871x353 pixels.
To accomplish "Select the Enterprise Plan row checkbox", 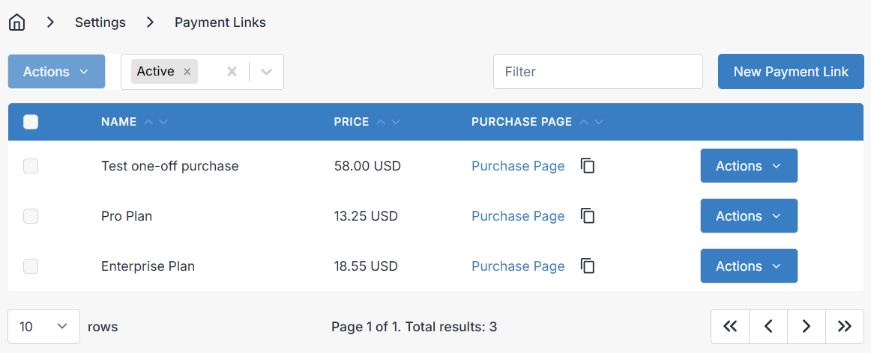I will [31, 266].
